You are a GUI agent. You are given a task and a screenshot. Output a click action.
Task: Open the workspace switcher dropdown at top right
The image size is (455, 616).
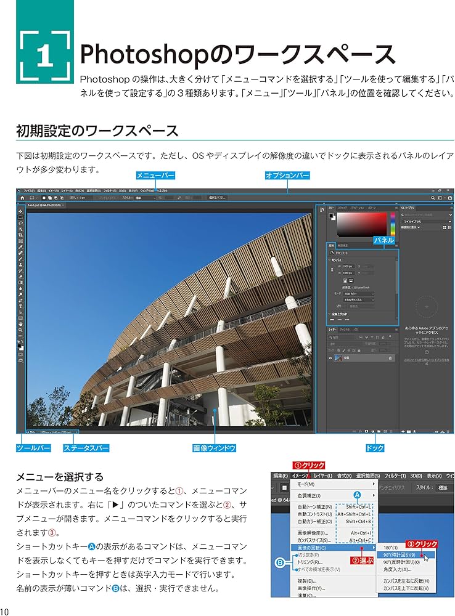441,198
